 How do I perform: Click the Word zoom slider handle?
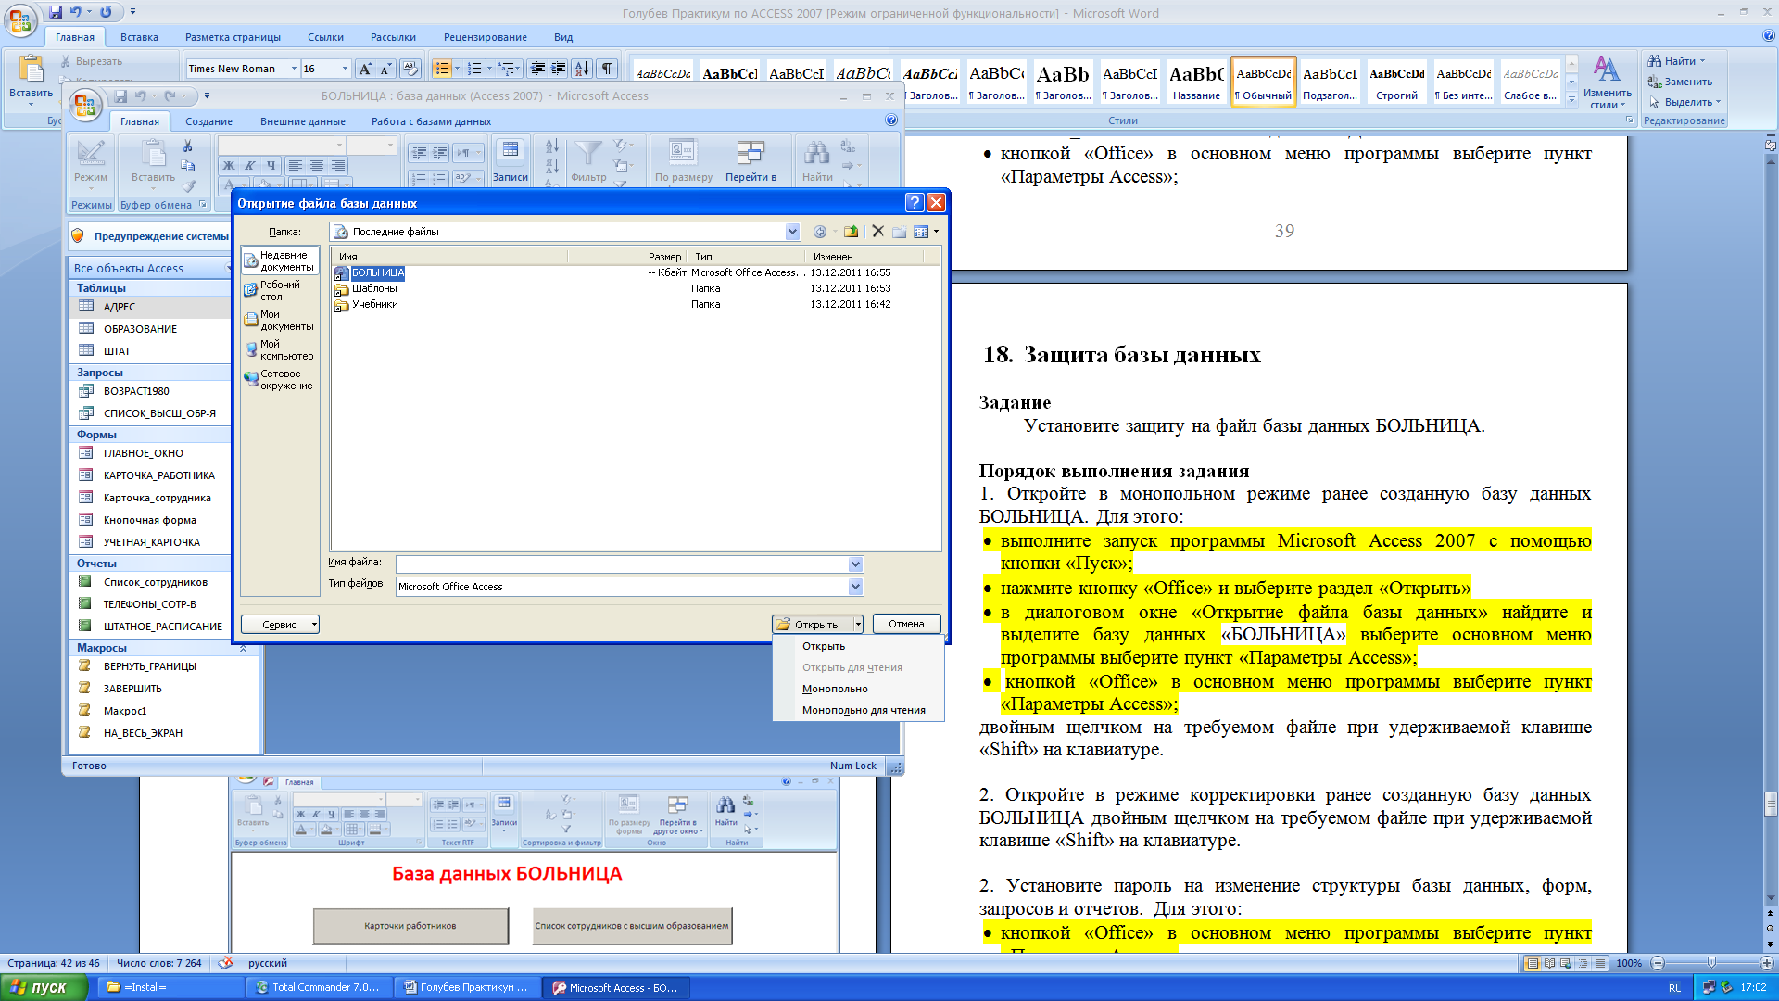point(1711,963)
